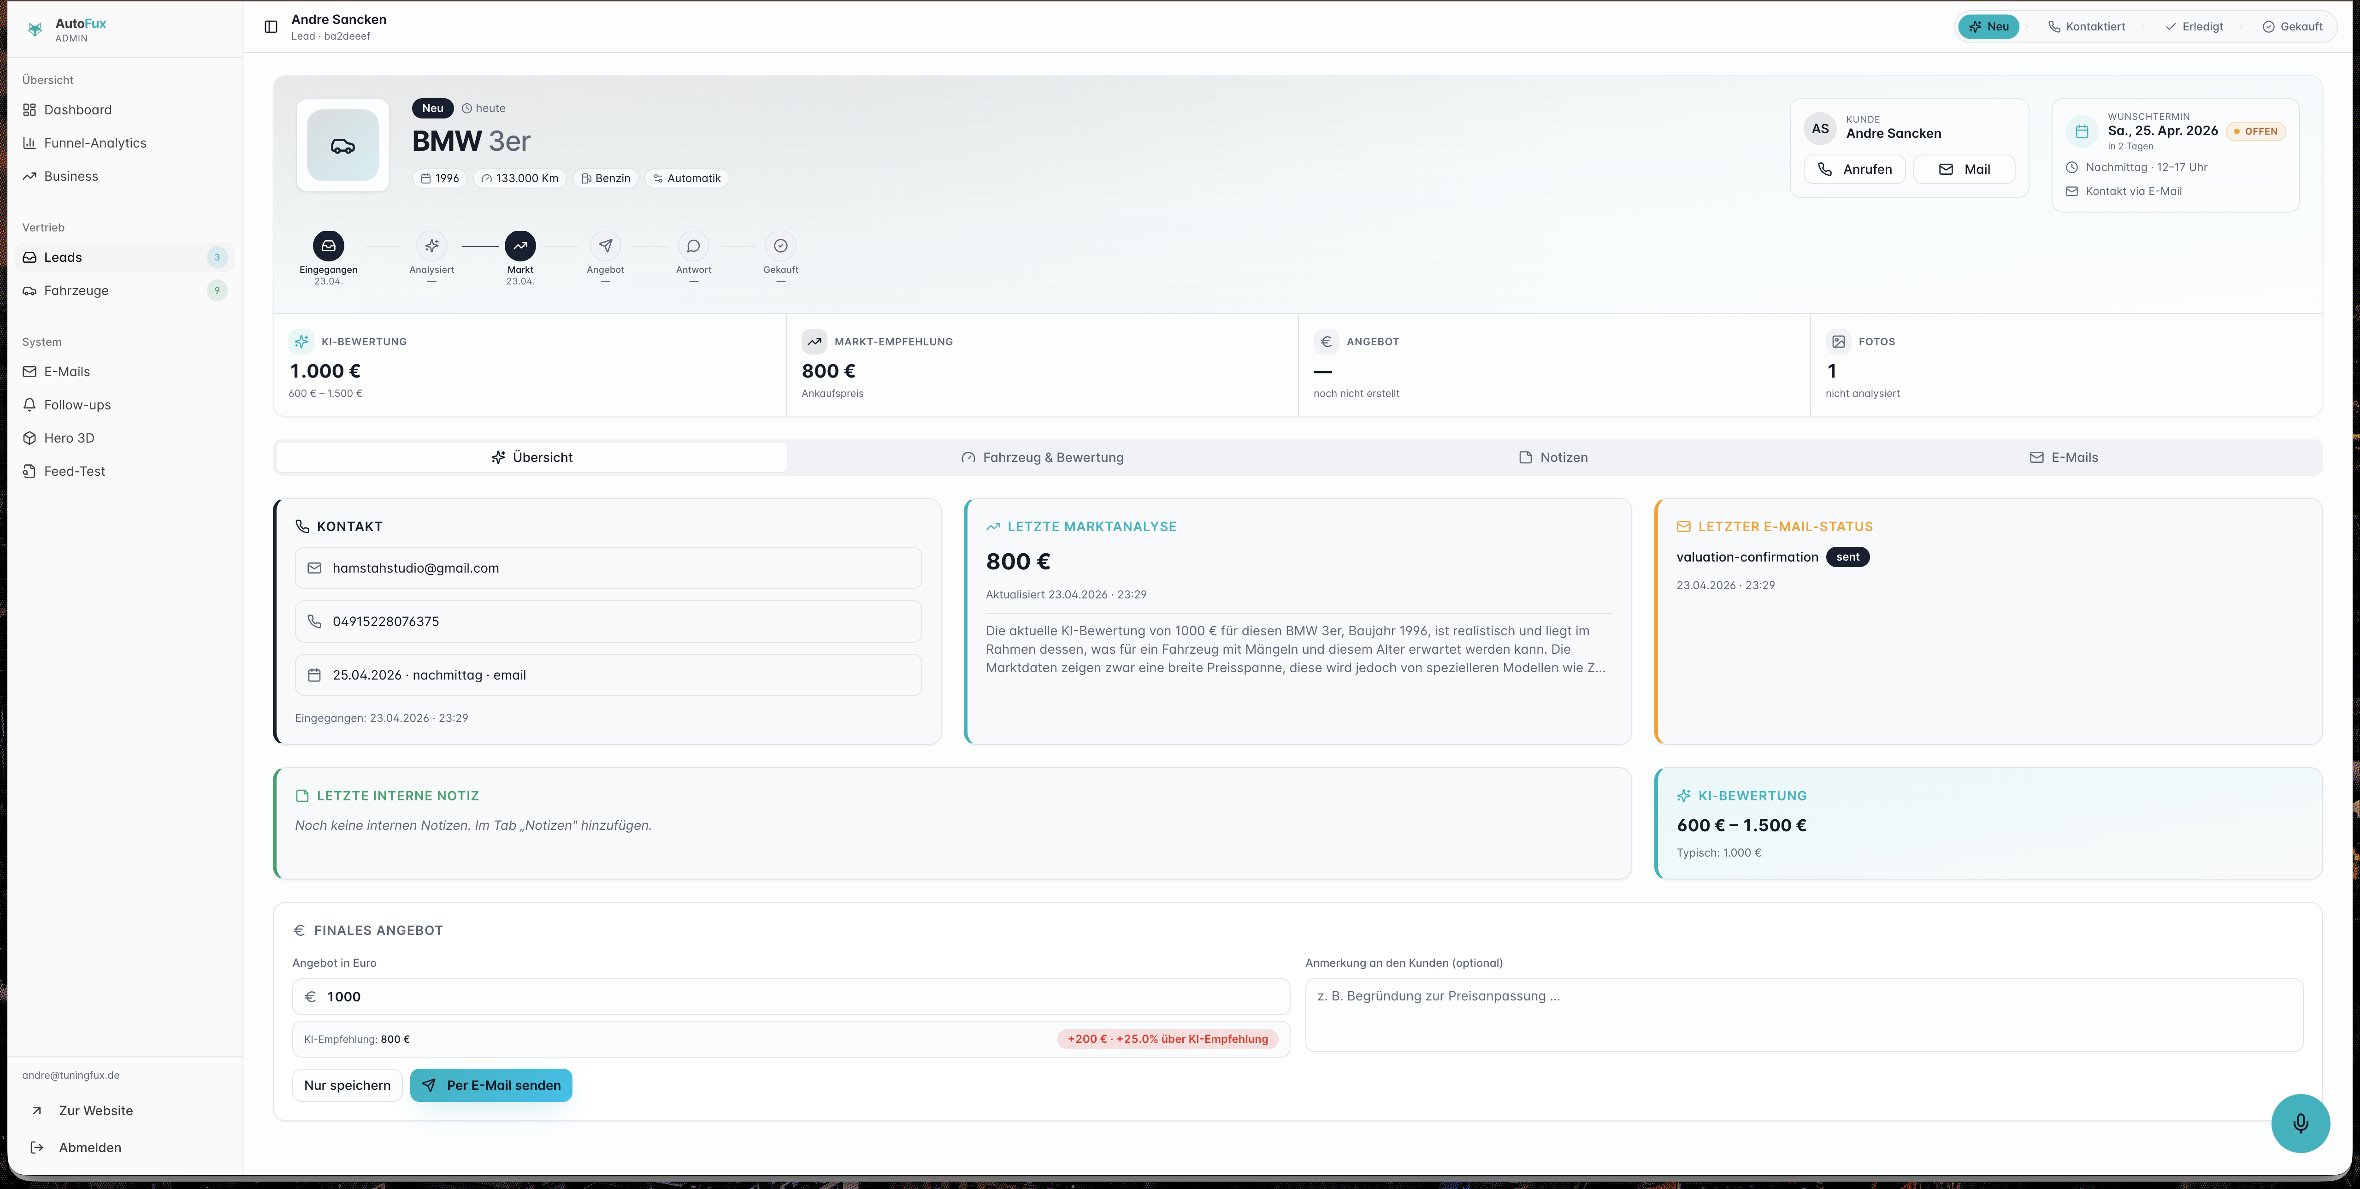Viewport: 2360px width, 1189px height.
Task: Click the Angebot in Euro input field
Action: click(791, 997)
